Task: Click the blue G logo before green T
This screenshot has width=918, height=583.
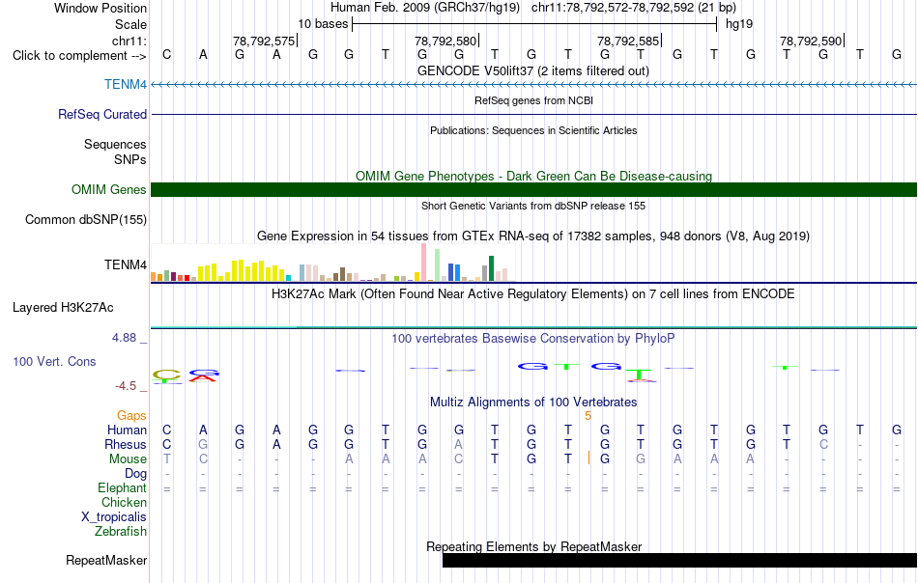Action: tap(532, 367)
